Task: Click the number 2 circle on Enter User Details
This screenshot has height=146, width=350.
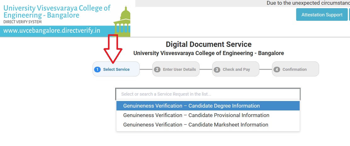Action: point(157,70)
